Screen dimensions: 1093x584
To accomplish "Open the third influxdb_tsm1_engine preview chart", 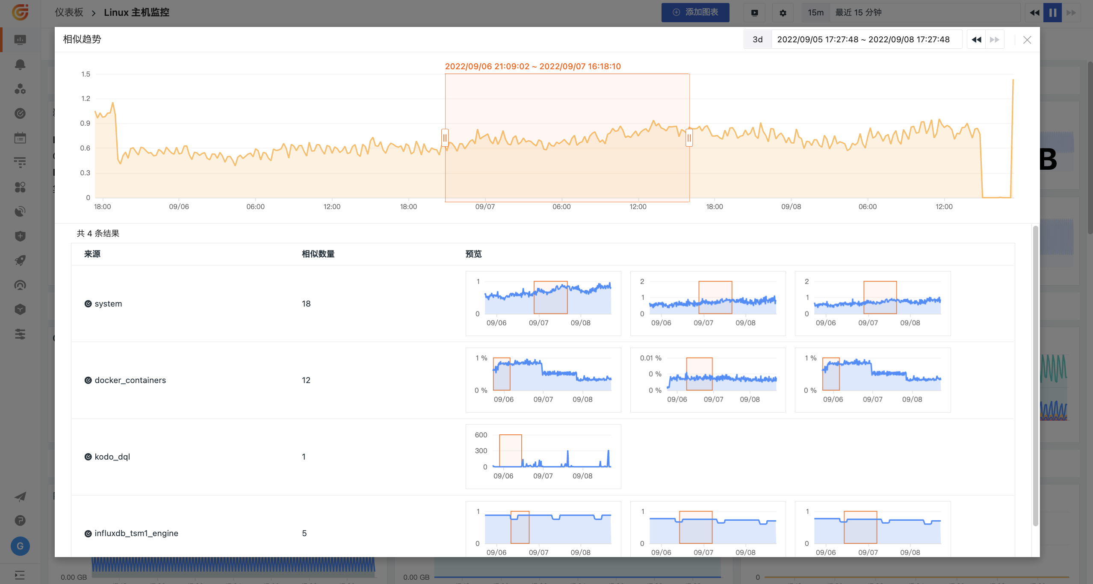I will 872,529.
